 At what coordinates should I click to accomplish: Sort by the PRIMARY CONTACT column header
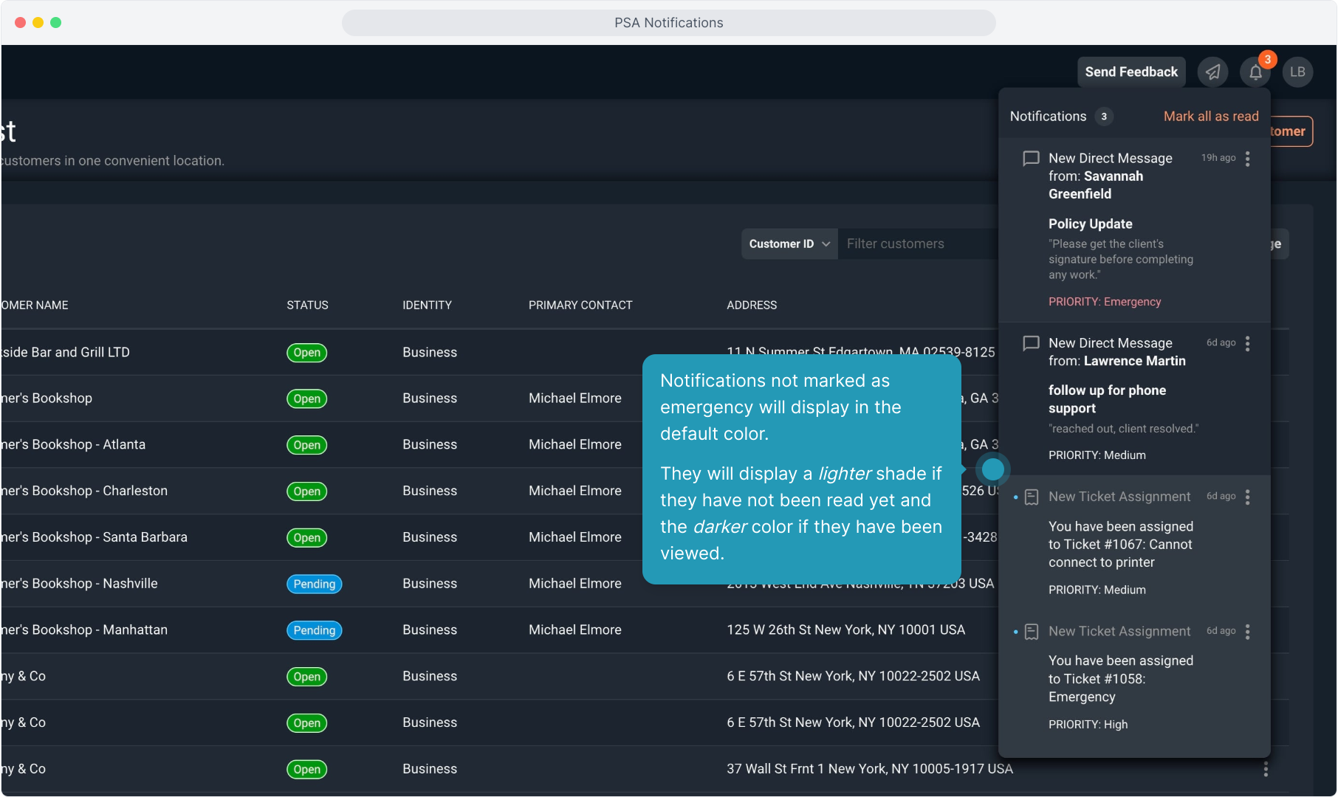pos(580,306)
